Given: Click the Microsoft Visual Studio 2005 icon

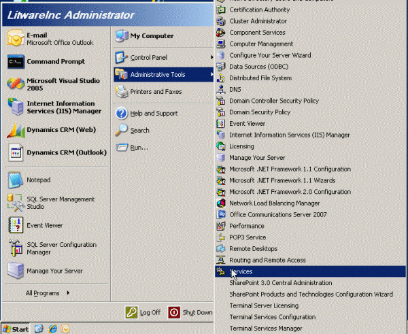Looking at the screenshot, I should tap(16, 84).
